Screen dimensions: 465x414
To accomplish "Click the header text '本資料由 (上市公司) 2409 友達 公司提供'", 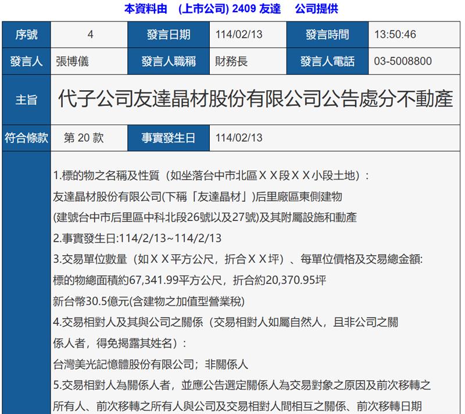I will click(x=231, y=9).
